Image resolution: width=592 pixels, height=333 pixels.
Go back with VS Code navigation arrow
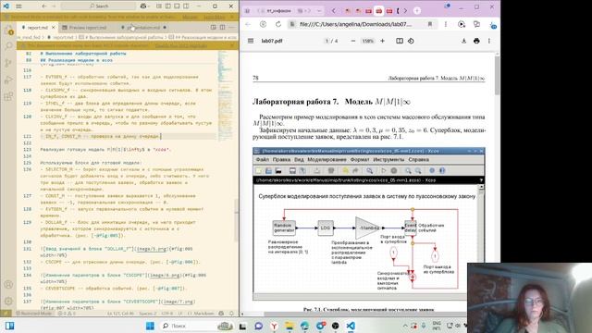pyautogui.click(x=44, y=6)
